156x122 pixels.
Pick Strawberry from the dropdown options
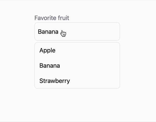point(77,81)
